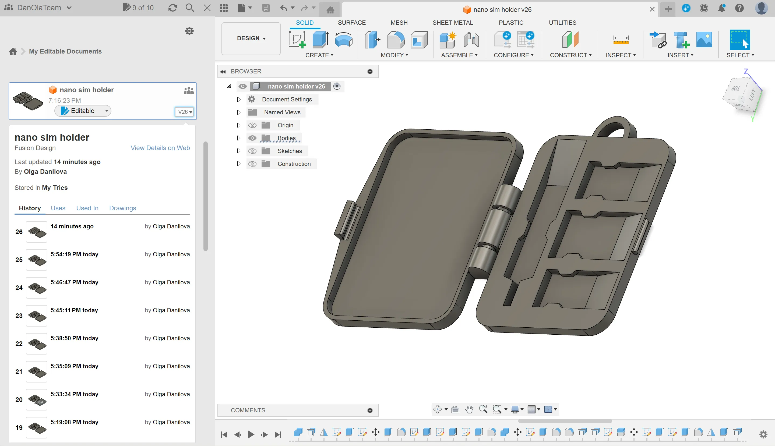
Task: Click the Insert McMaster-Carr component icon
Action: click(x=681, y=40)
